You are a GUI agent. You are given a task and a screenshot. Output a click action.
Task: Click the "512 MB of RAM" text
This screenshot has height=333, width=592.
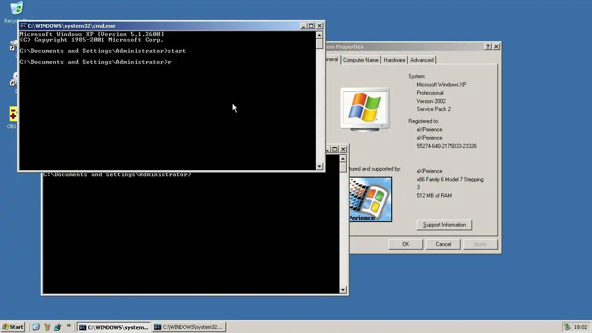(x=434, y=196)
